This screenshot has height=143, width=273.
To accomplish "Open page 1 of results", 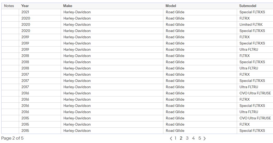I will click(176, 138).
